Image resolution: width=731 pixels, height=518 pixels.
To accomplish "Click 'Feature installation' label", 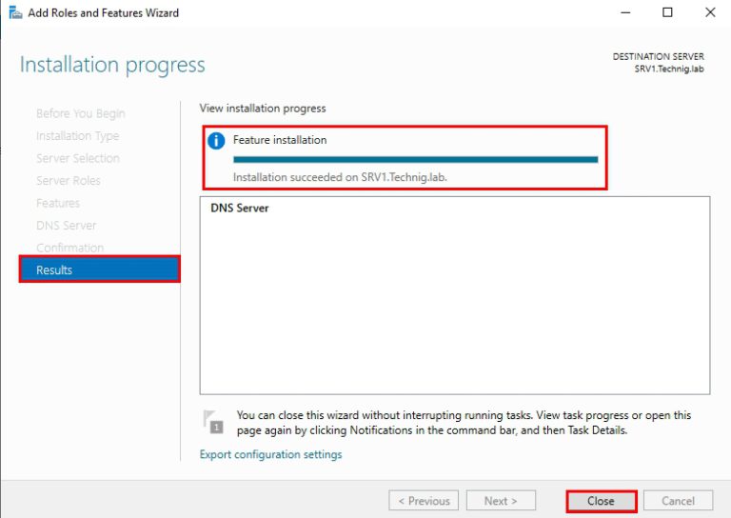I will point(280,140).
